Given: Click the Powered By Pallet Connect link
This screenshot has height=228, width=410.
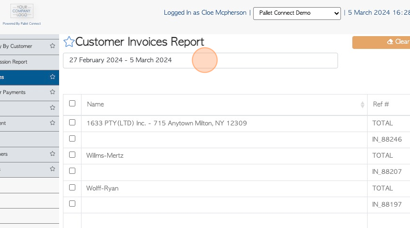Looking at the screenshot, I should [22, 23].
